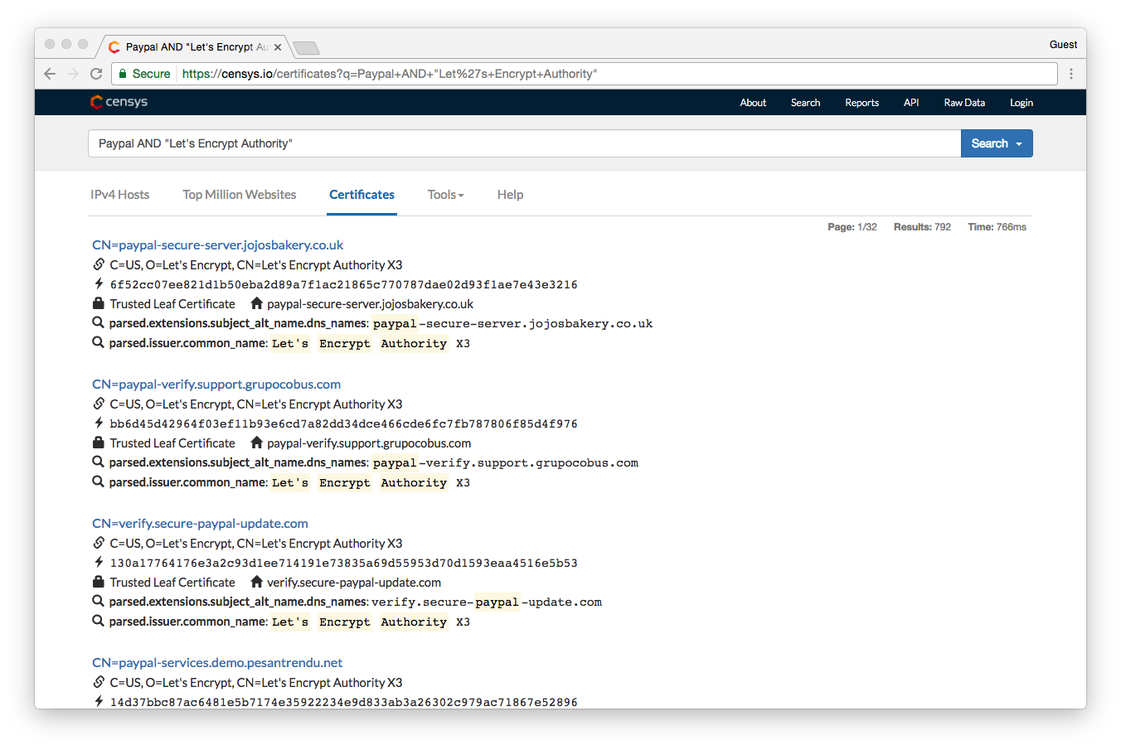Click Login in the top navigation
Screen dimensions: 1121x750
click(x=1022, y=103)
